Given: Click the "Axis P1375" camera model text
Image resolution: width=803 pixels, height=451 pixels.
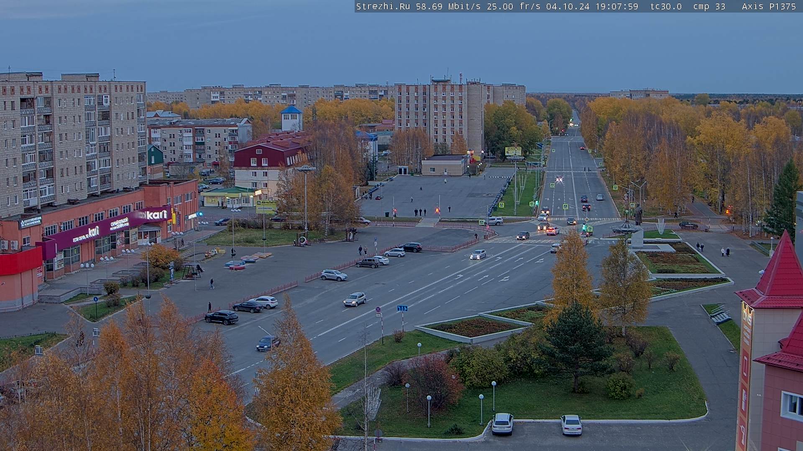Looking at the screenshot, I should [769, 6].
